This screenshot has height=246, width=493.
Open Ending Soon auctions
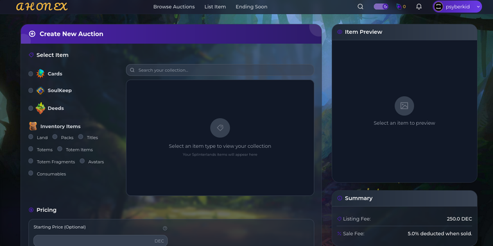(252, 6)
